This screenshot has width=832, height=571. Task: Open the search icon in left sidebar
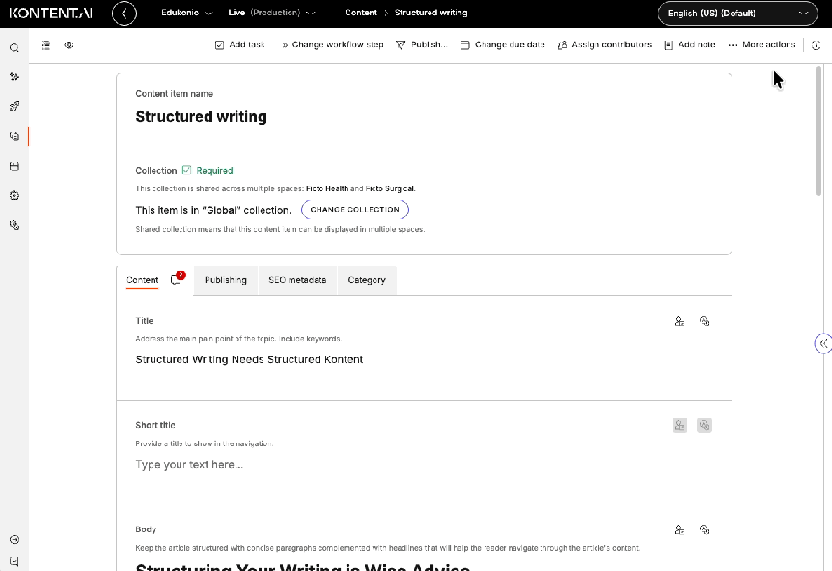pyautogui.click(x=14, y=48)
